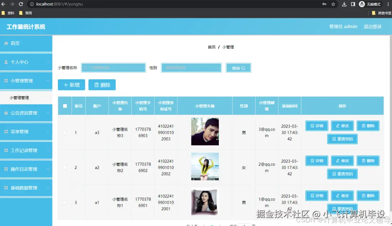
Task: Open the 其他书签 folder
Action: (x=382, y=13)
